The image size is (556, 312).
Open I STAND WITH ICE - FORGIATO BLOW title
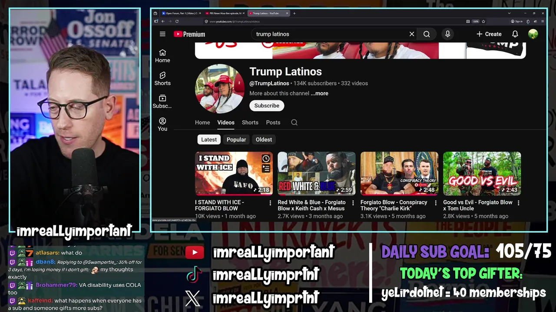[x=219, y=205]
